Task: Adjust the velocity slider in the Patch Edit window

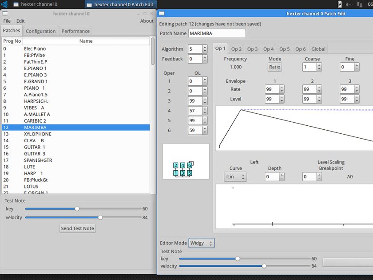Action: 264,266
